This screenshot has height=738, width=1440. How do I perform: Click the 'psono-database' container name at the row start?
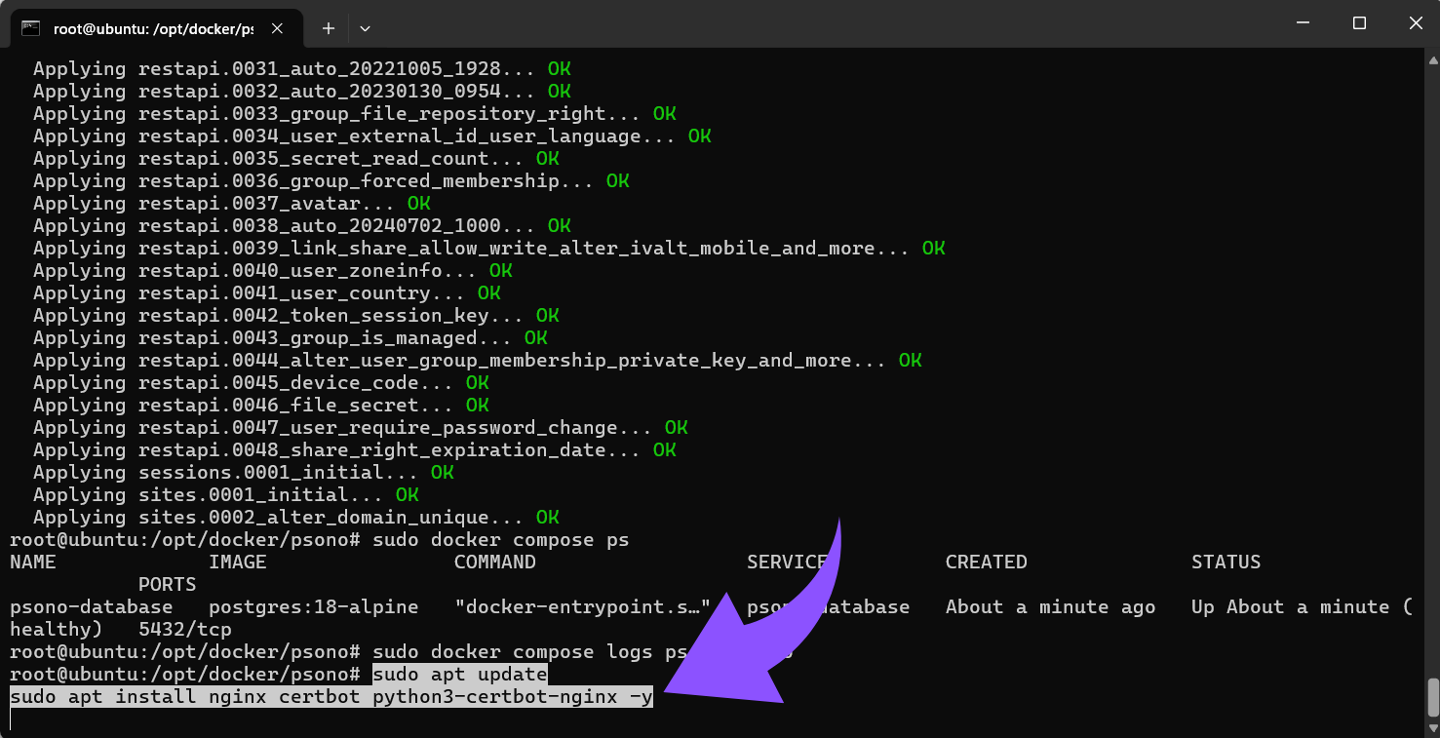pyautogui.click(x=92, y=607)
